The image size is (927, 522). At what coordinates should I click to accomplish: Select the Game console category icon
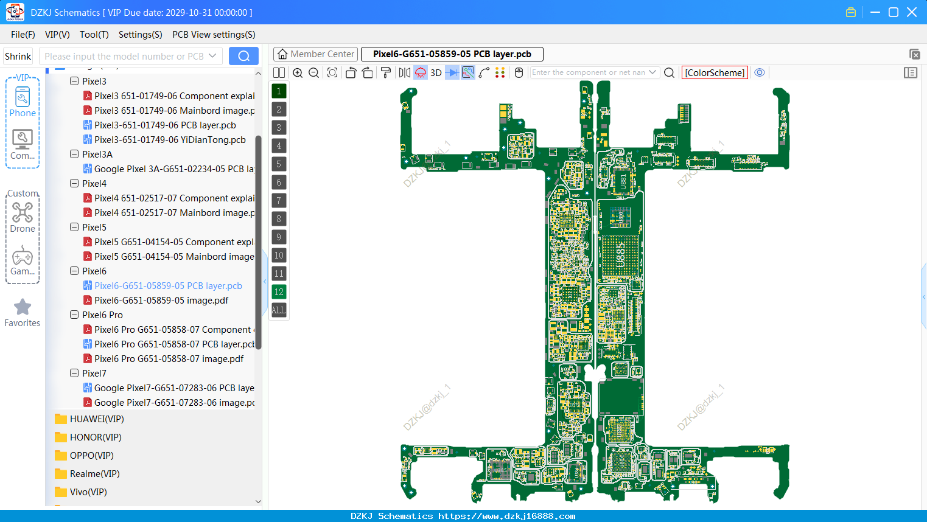(x=23, y=260)
